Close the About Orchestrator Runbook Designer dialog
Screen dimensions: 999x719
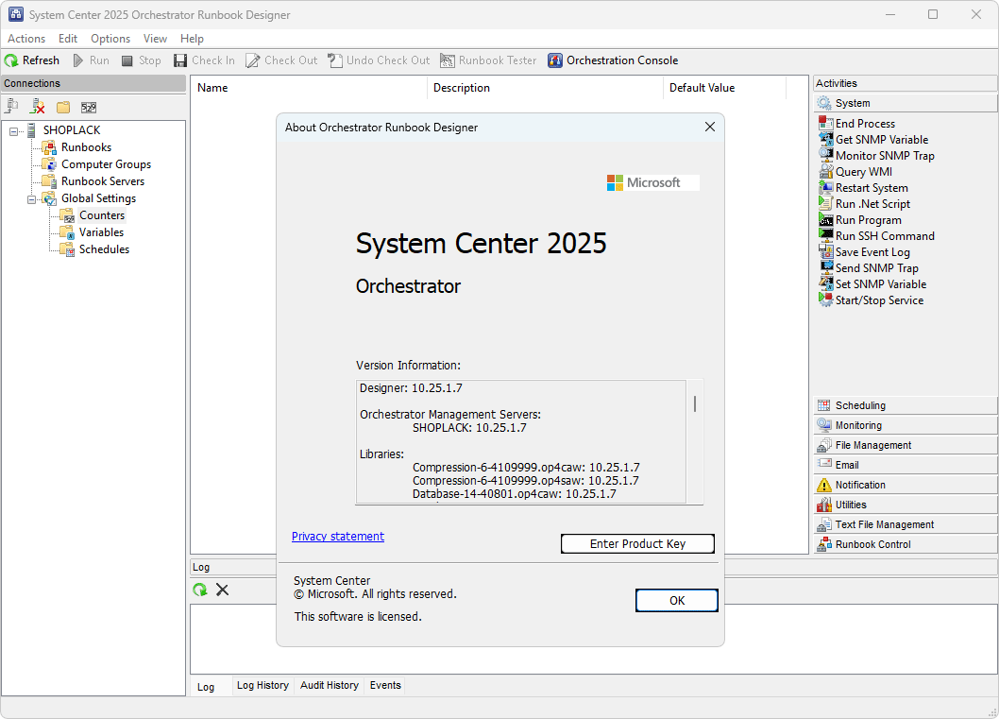coord(710,127)
